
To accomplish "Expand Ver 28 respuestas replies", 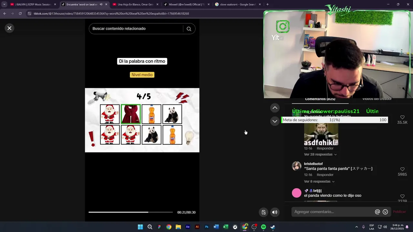I will (x=320, y=154).
